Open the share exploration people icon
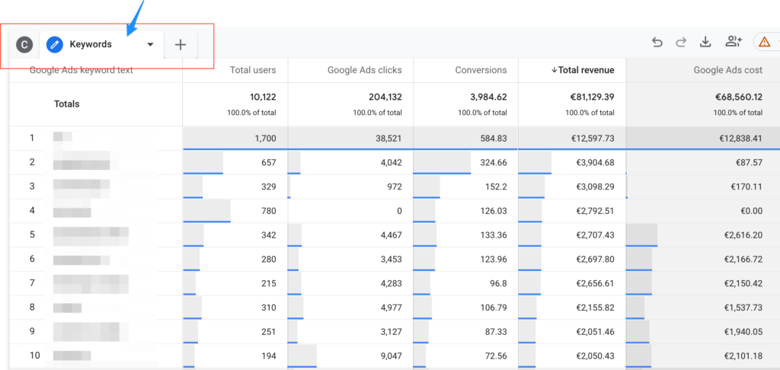This screenshot has width=780, height=370. coord(734,43)
